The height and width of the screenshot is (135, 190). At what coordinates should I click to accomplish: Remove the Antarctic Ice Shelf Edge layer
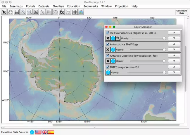coord(108,49)
